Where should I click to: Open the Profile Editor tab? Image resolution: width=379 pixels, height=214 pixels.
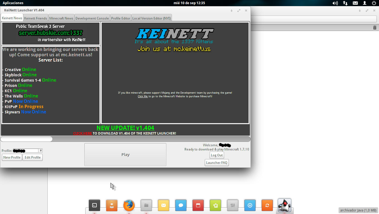pyautogui.click(x=121, y=18)
